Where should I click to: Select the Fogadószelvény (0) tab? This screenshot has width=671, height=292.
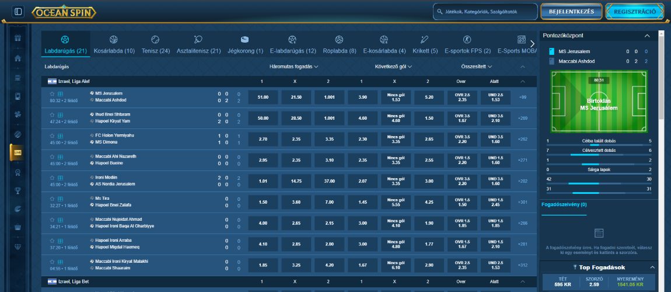click(564, 204)
